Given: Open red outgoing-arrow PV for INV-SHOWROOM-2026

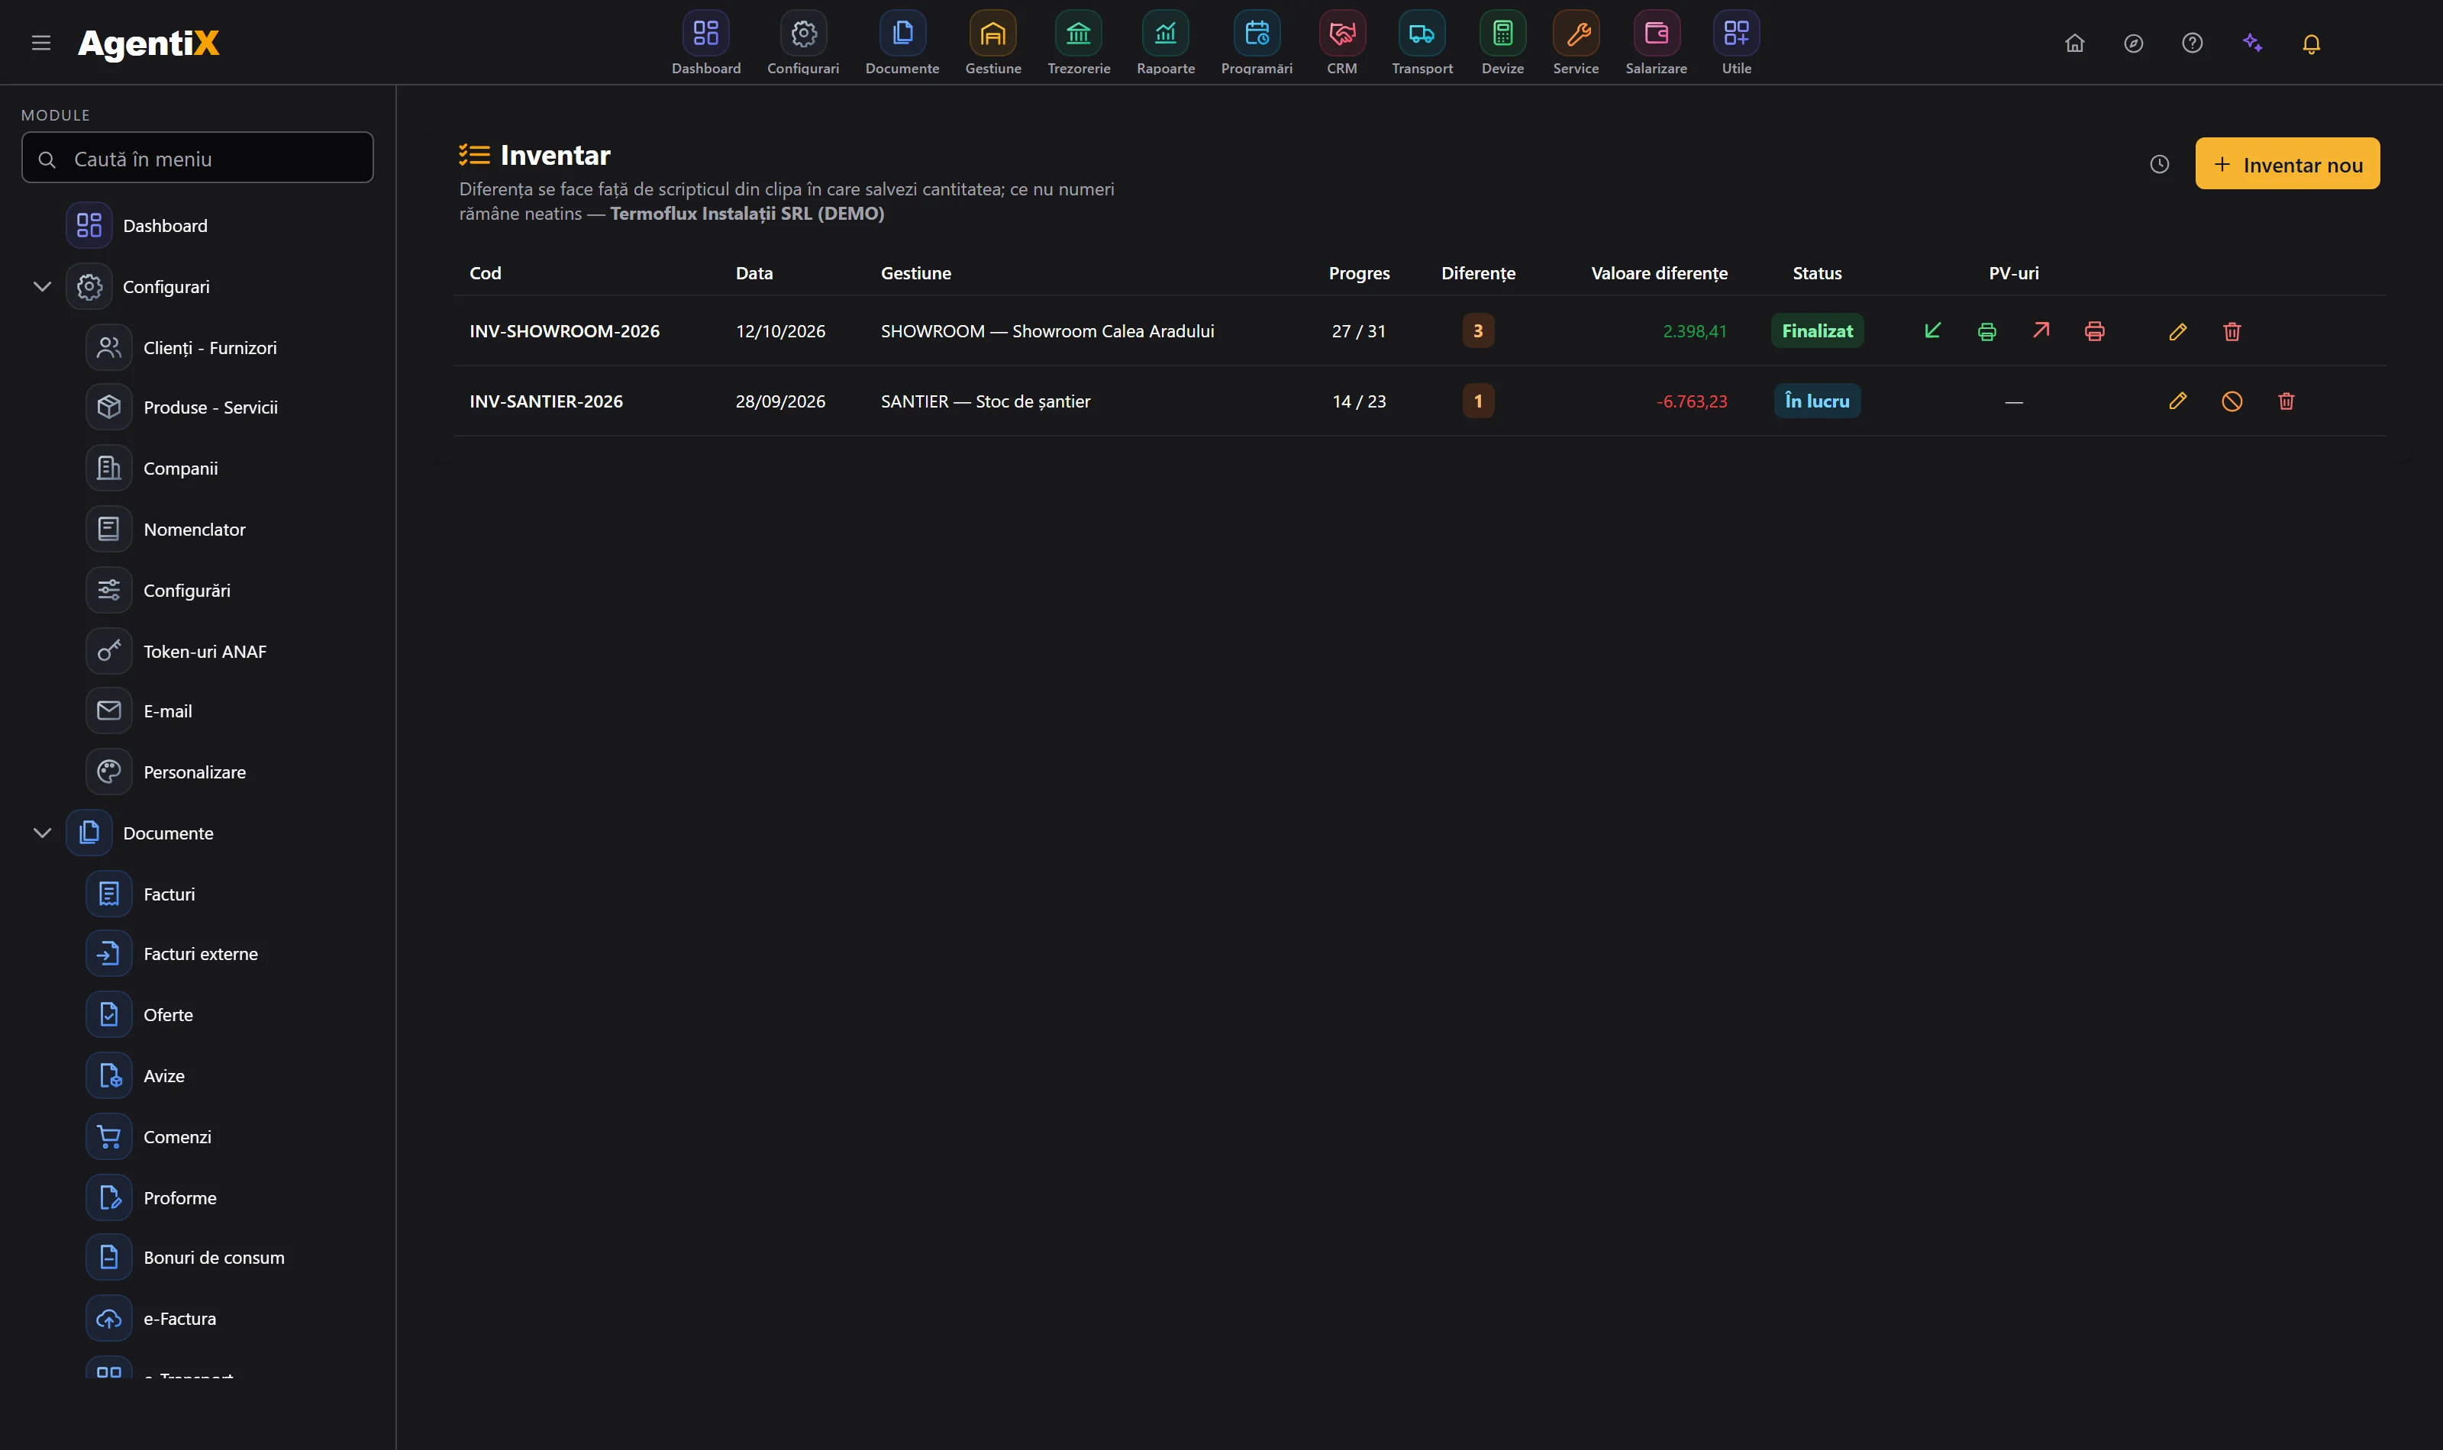Looking at the screenshot, I should click(x=2041, y=330).
